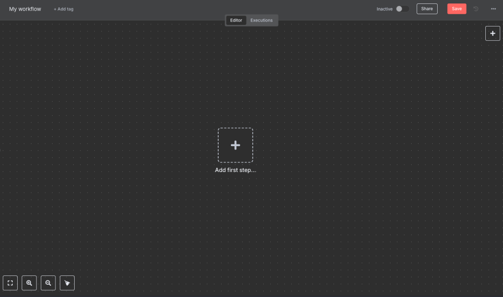The image size is (503, 297).
Task: Switch to the Executions tab
Action: [261, 20]
